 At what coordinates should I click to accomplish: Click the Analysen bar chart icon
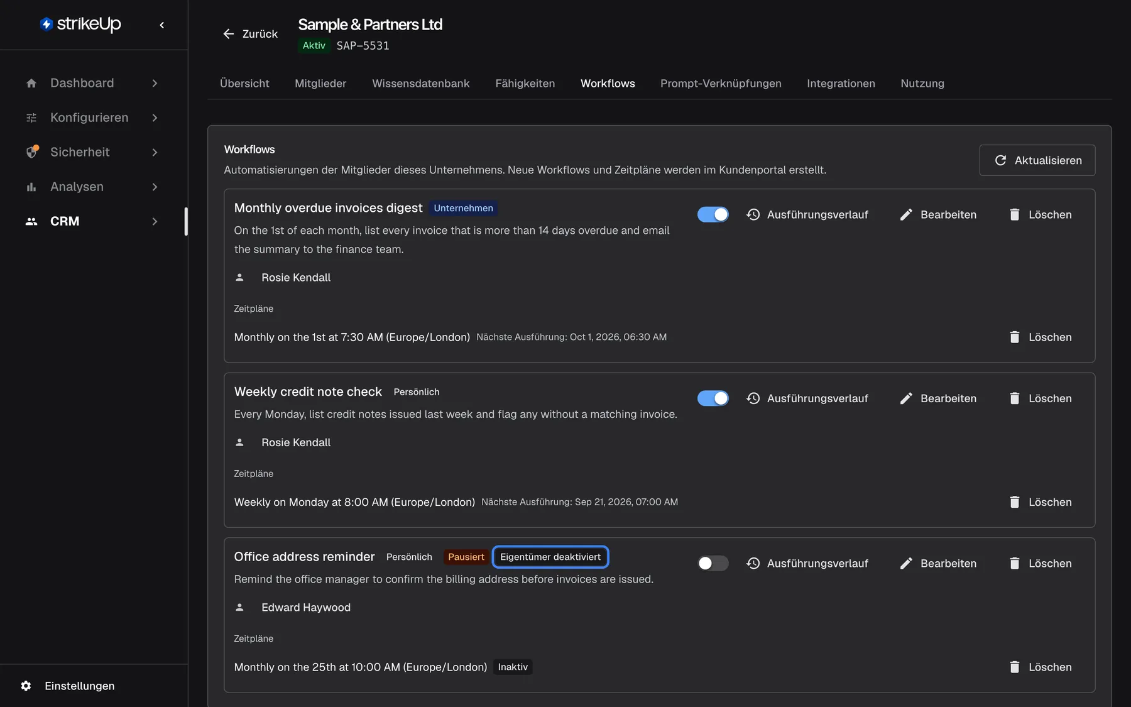pos(31,187)
